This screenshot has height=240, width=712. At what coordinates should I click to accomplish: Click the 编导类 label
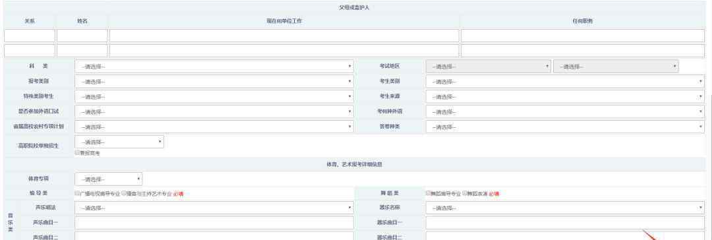pos(38,193)
